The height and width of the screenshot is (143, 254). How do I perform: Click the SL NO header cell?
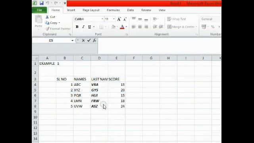(x=65, y=79)
